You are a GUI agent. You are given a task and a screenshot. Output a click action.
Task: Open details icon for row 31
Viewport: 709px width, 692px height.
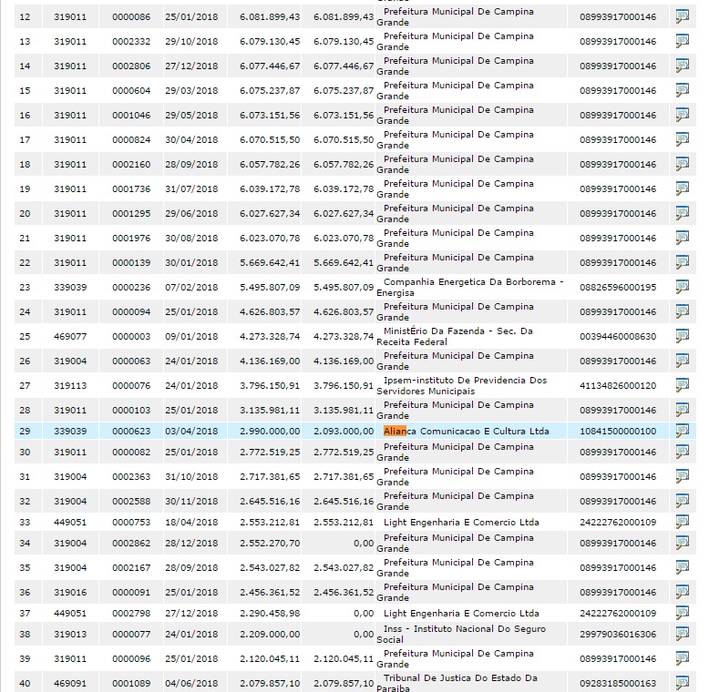pyautogui.click(x=683, y=476)
